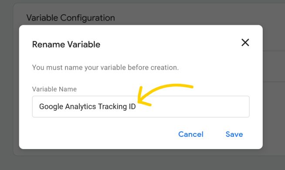Place cursor after 'ID' in the name field
The height and width of the screenshot is (170, 285).
pos(136,106)
